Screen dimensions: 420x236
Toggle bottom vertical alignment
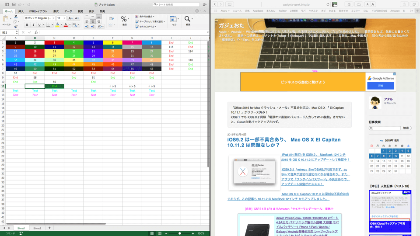pyautogui.click(x=98, y=17)
